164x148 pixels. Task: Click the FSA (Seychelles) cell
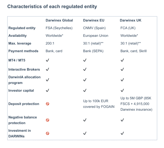59,28
